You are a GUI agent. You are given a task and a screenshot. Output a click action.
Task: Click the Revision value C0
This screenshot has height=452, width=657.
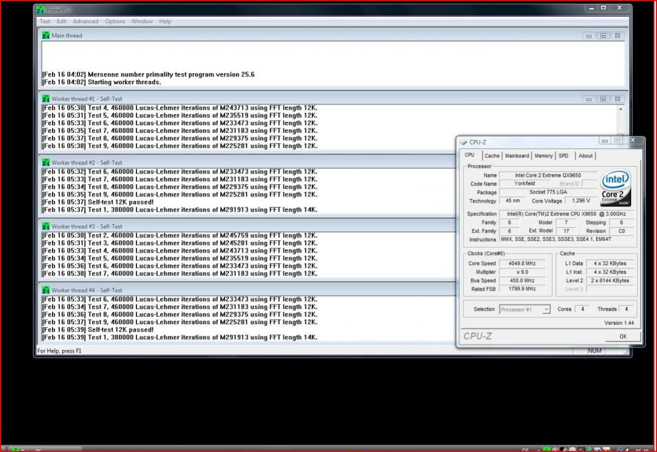tap(622, 231)
